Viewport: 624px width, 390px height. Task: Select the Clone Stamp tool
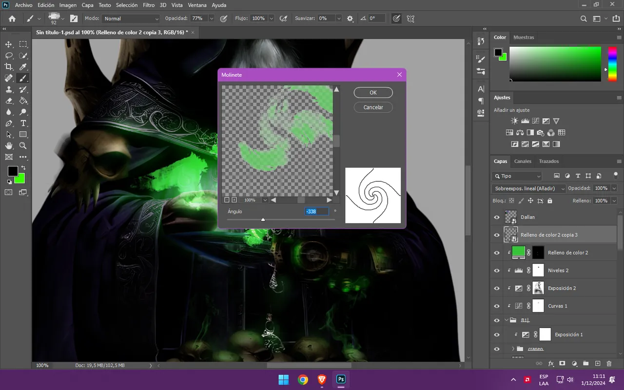point(9,90)
